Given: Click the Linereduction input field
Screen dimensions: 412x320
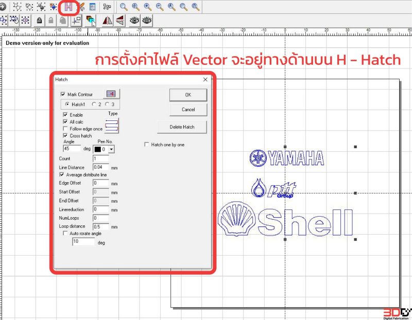Looking at the screenshot, I should pyautogui.click(x=101, y=209).
